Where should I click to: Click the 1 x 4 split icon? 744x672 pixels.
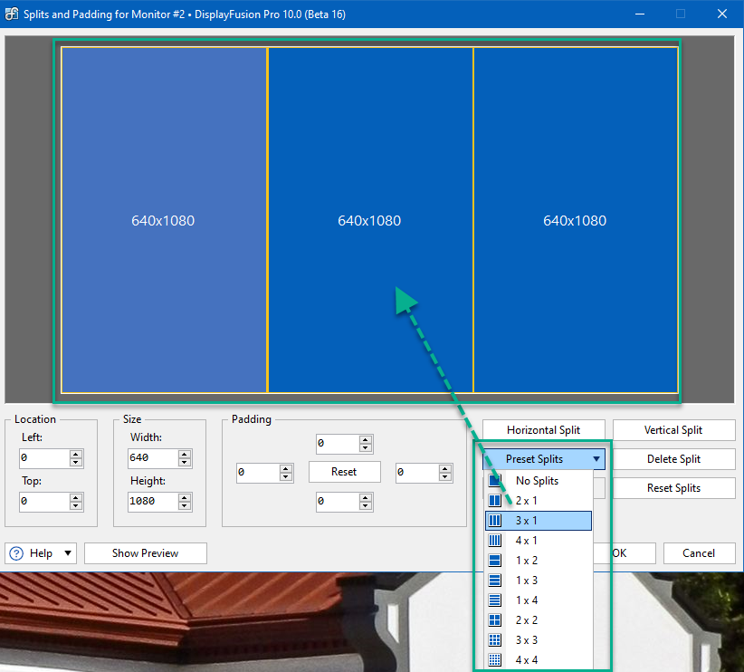click(x=494, y=600)
